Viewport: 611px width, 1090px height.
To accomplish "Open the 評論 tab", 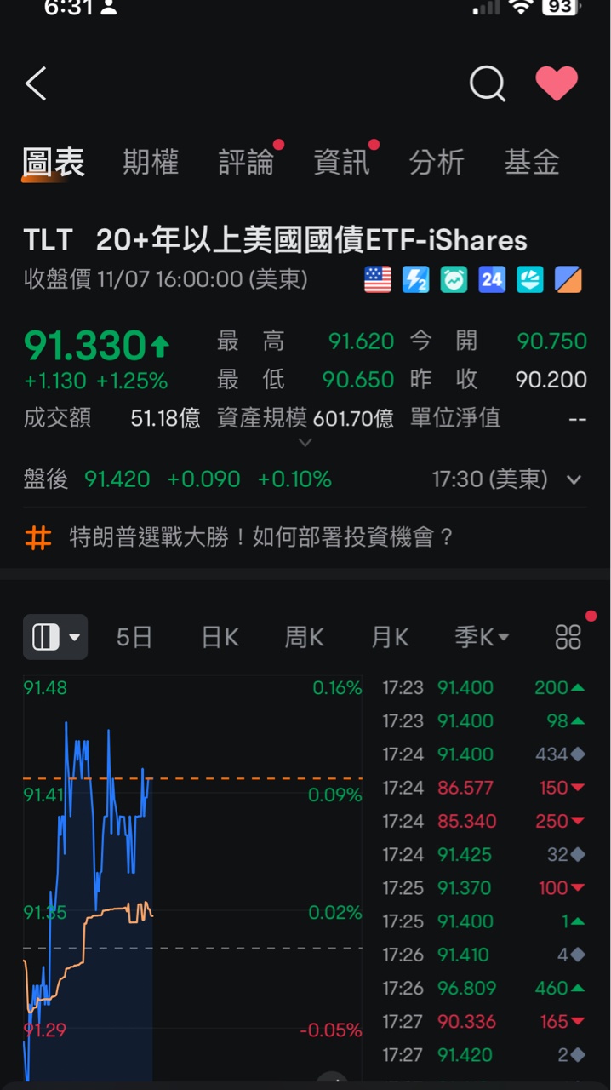I will (247, 162).
